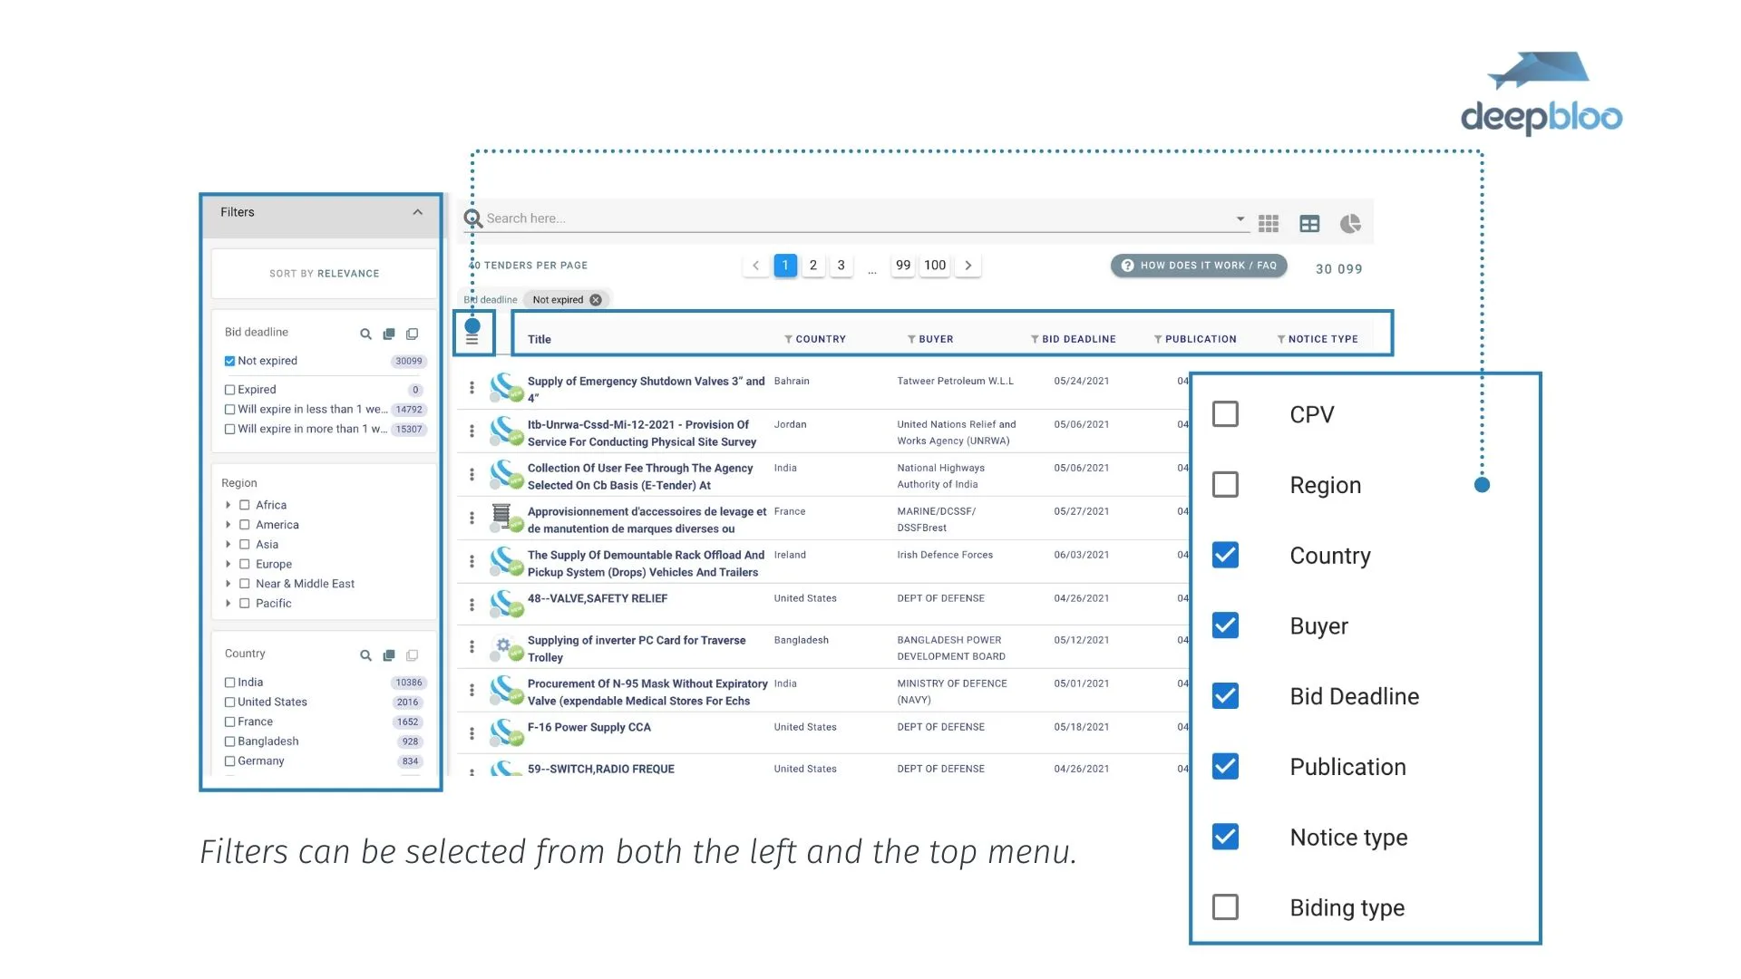Remove the Not expired filter chip
Image resolution: width=1741 pixels, height=979 pixels.
click(x=596, y=300)
